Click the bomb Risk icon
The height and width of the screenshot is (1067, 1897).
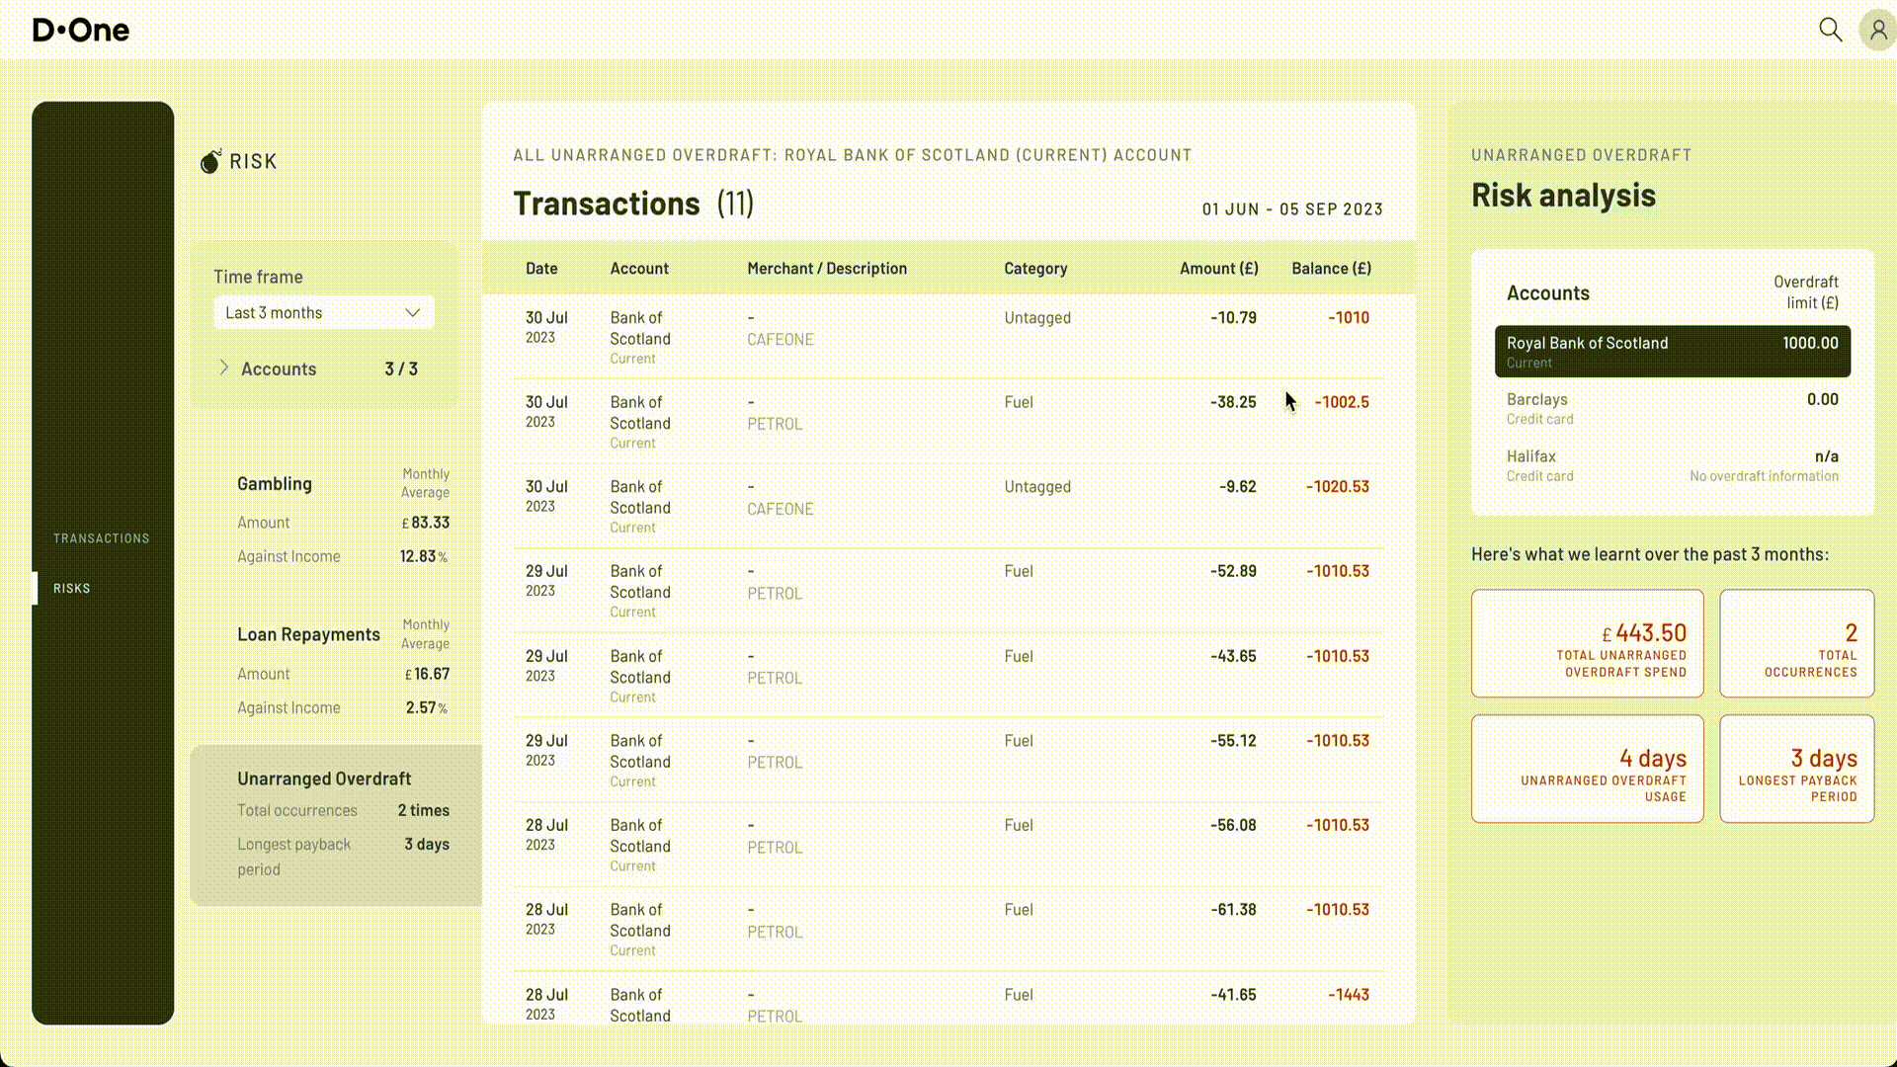210,161
